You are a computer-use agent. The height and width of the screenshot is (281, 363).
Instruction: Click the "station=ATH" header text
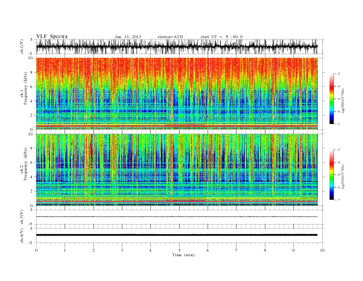tap(170, 37)
